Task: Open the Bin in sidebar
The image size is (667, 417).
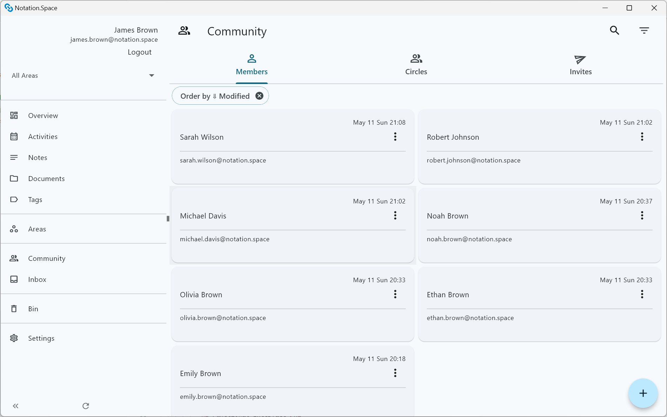Action: (33, 309)
